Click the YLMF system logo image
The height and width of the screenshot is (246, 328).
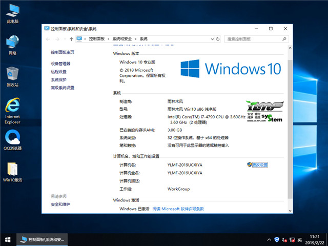tap(265, 111)
